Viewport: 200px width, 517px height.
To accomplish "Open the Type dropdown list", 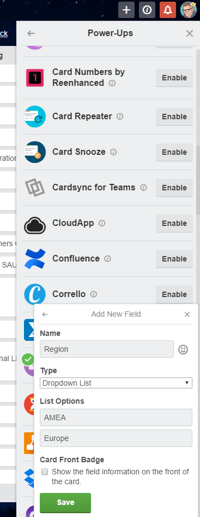I will tap(116, 383).
